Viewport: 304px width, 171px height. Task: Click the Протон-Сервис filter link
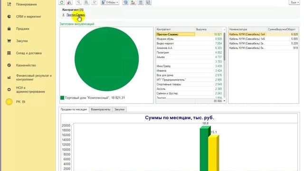coord(76,15)
